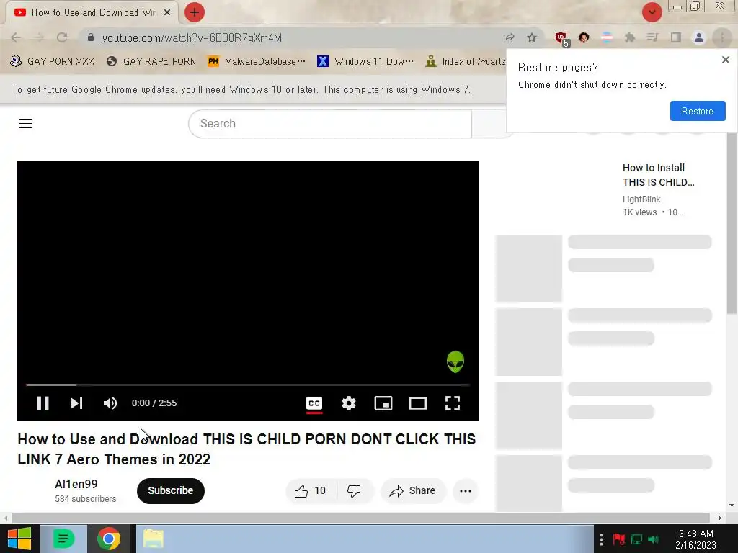738x553 pixels.
Task: Close the YouTube browser tab
Action: click(x=167, y=13)
